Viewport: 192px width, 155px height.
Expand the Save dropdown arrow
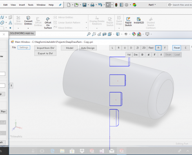pos(88,5)
